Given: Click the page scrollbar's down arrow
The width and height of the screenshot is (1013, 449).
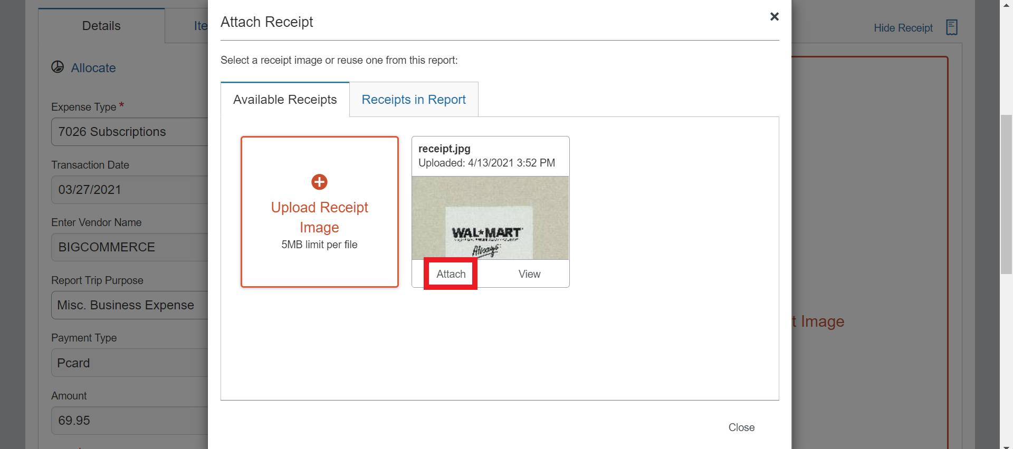Looking at the screenshot, I should click(x=1006, y=444).
